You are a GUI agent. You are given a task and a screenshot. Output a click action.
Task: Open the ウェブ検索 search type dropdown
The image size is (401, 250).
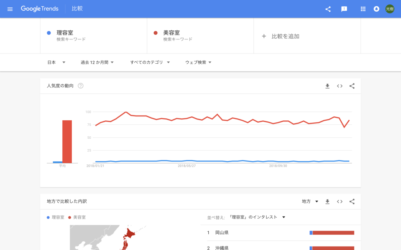point(198,62)
